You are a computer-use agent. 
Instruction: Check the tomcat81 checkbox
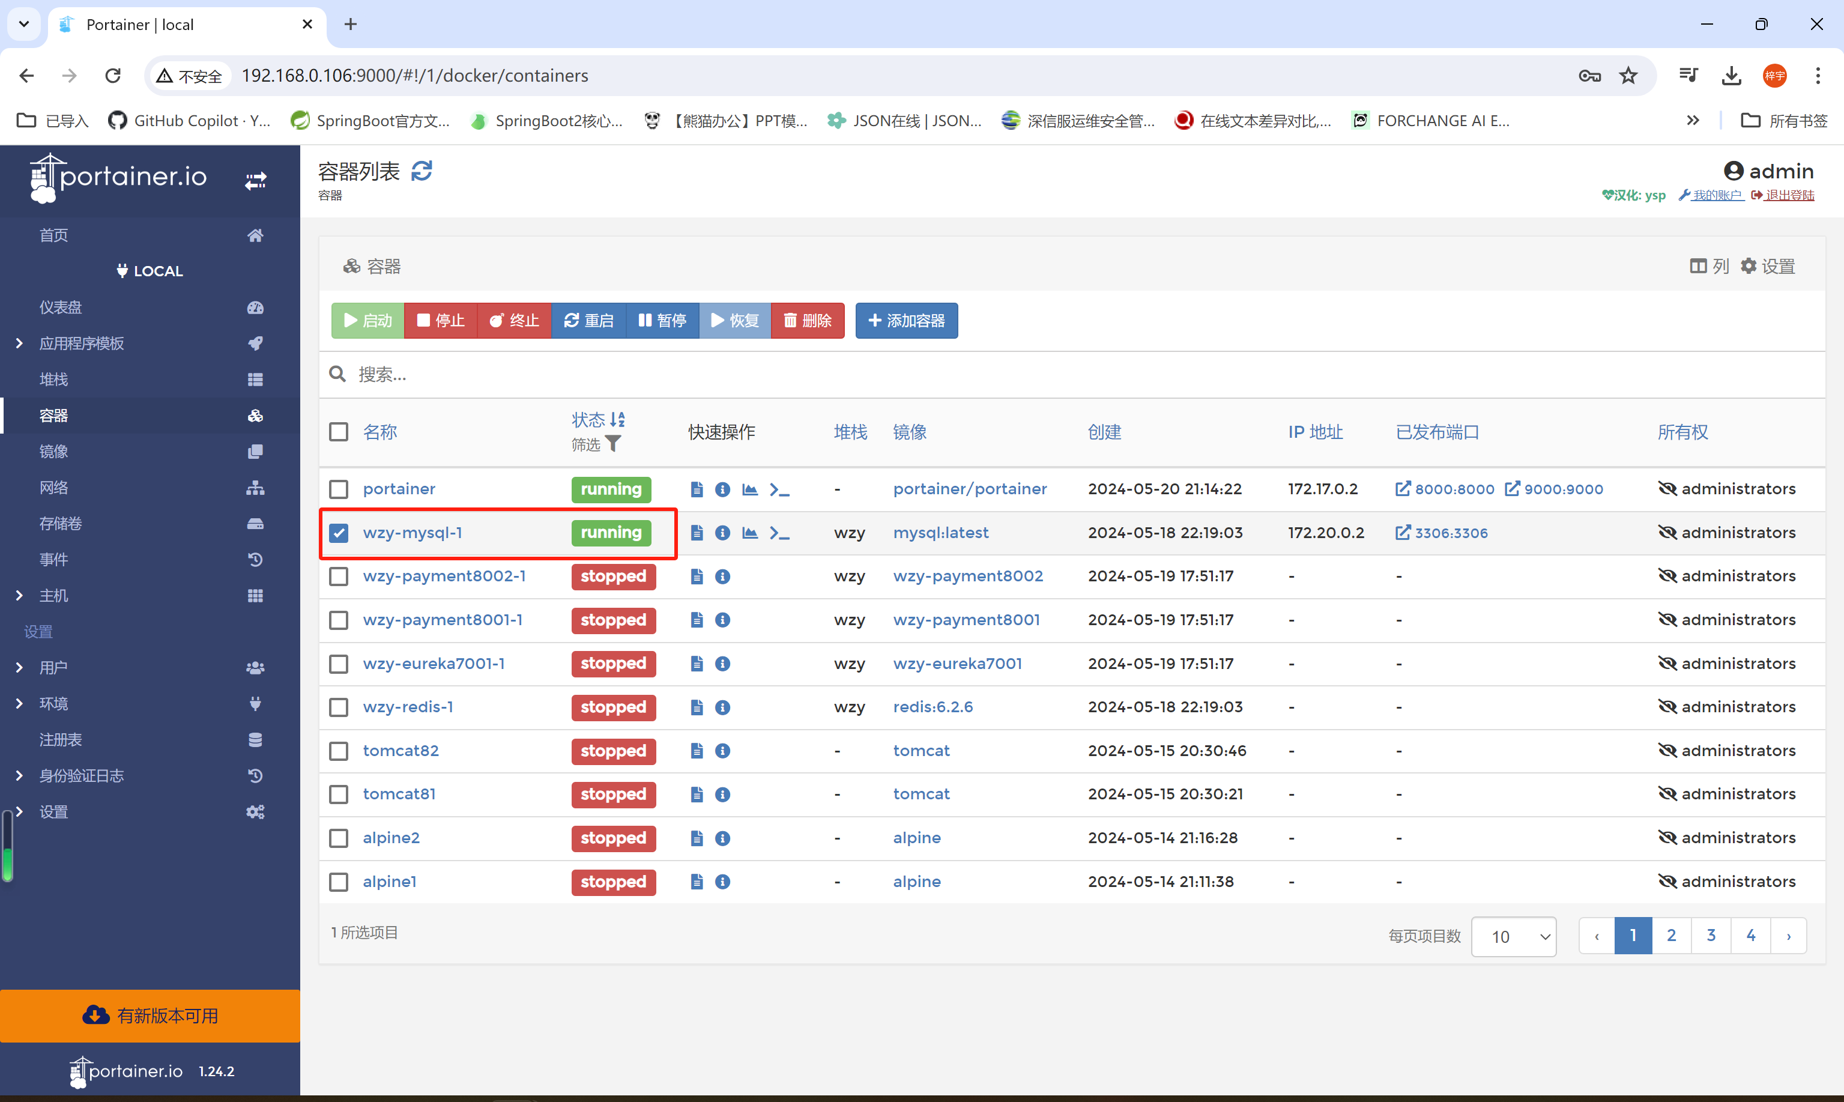339,795
